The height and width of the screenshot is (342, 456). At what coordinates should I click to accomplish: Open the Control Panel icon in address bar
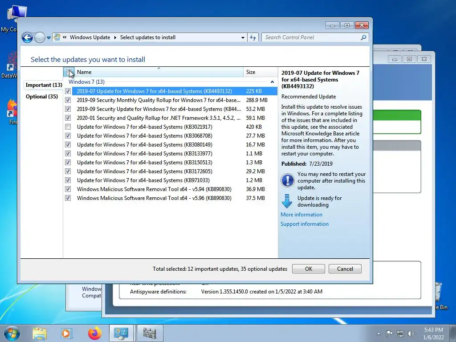coord(57,37)
